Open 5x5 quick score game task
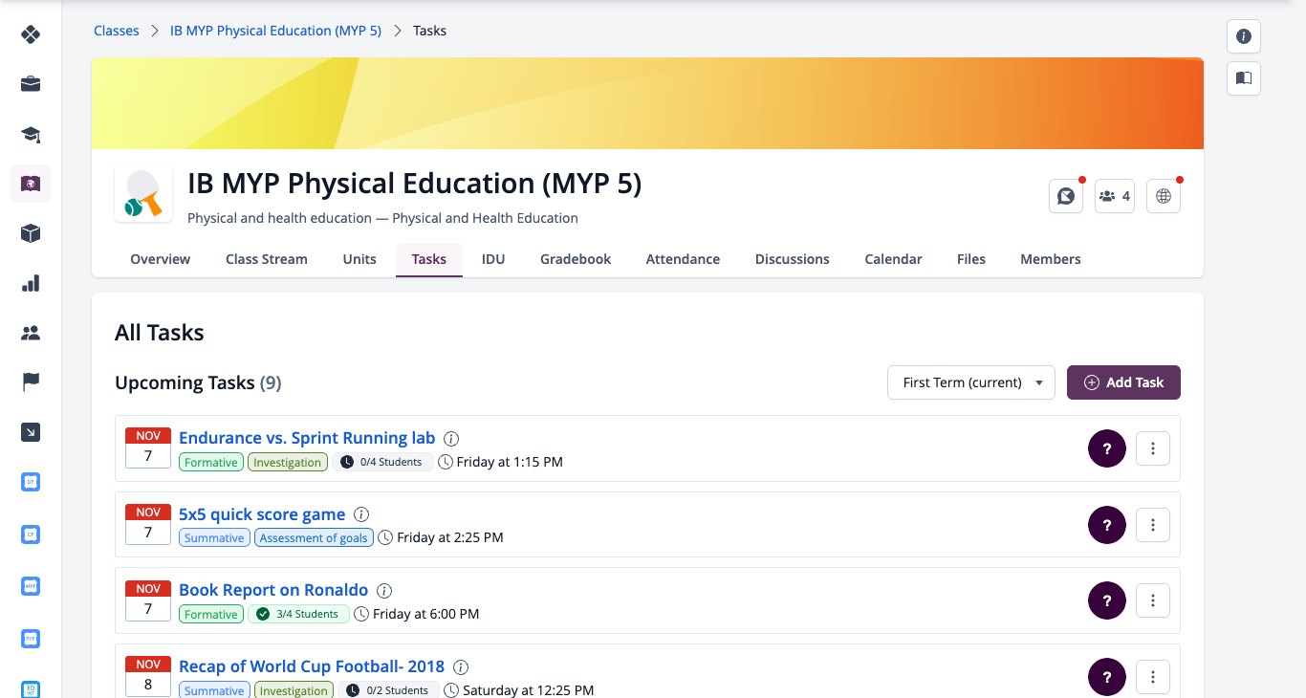The height and width of the screenshot is (698, 1306). (262, 514)
